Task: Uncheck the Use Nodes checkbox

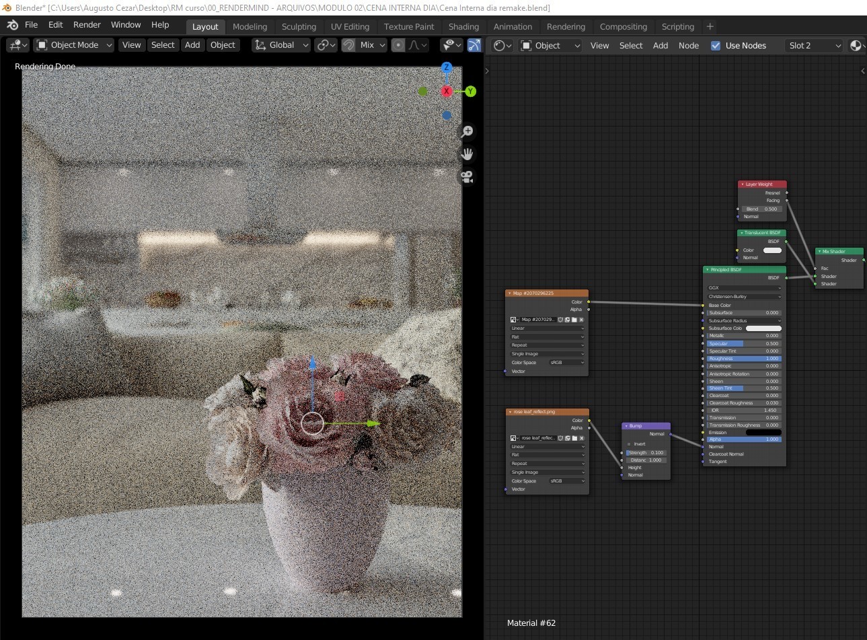Action: (x=716, y=46)
